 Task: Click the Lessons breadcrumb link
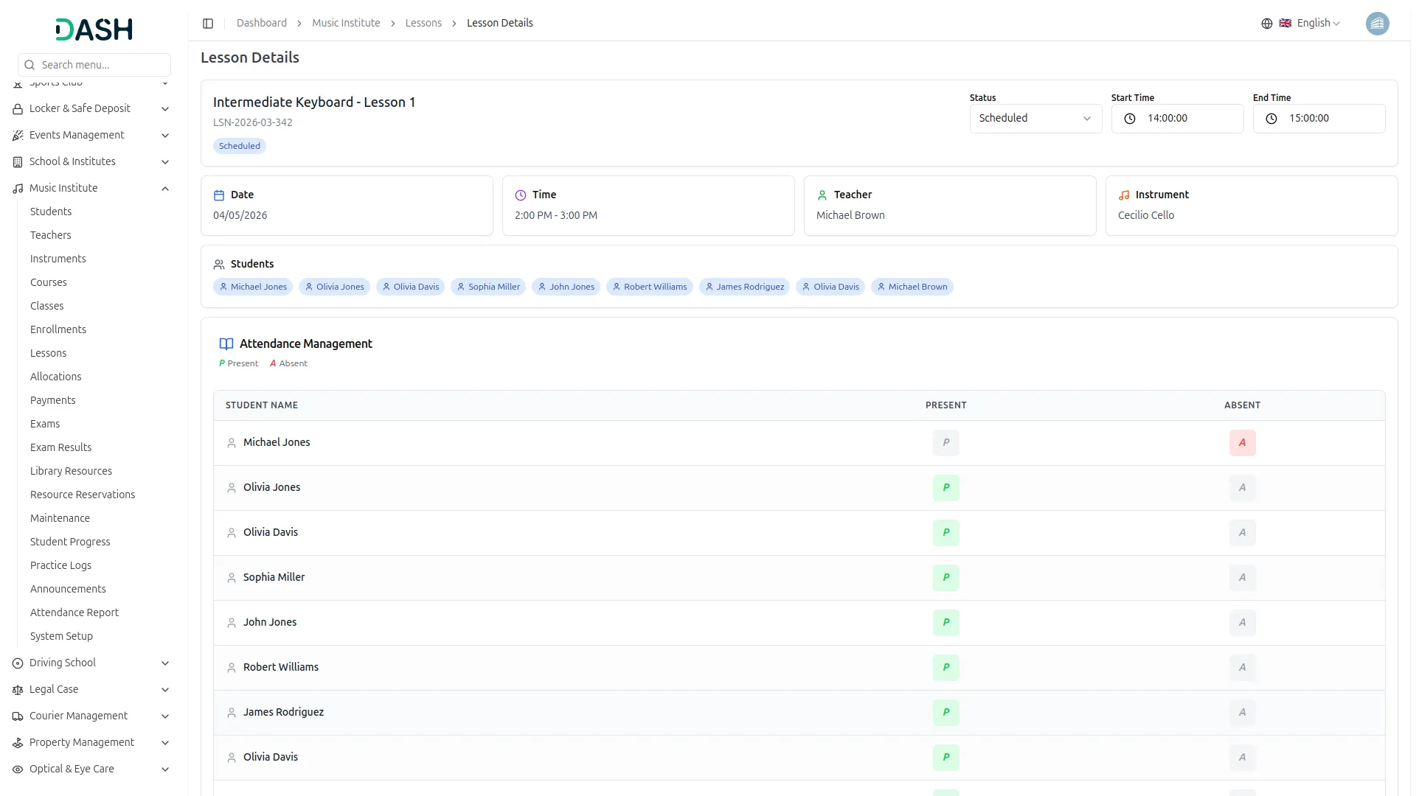[423, 24]
